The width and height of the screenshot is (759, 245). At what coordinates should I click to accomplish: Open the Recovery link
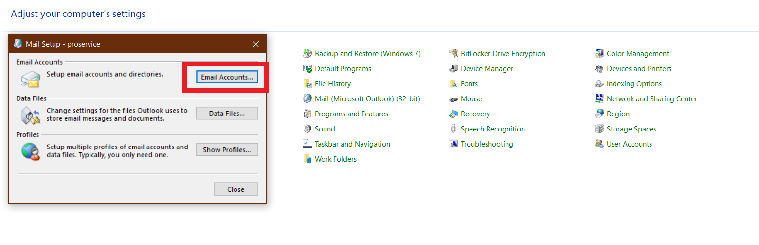click(475, 114)
